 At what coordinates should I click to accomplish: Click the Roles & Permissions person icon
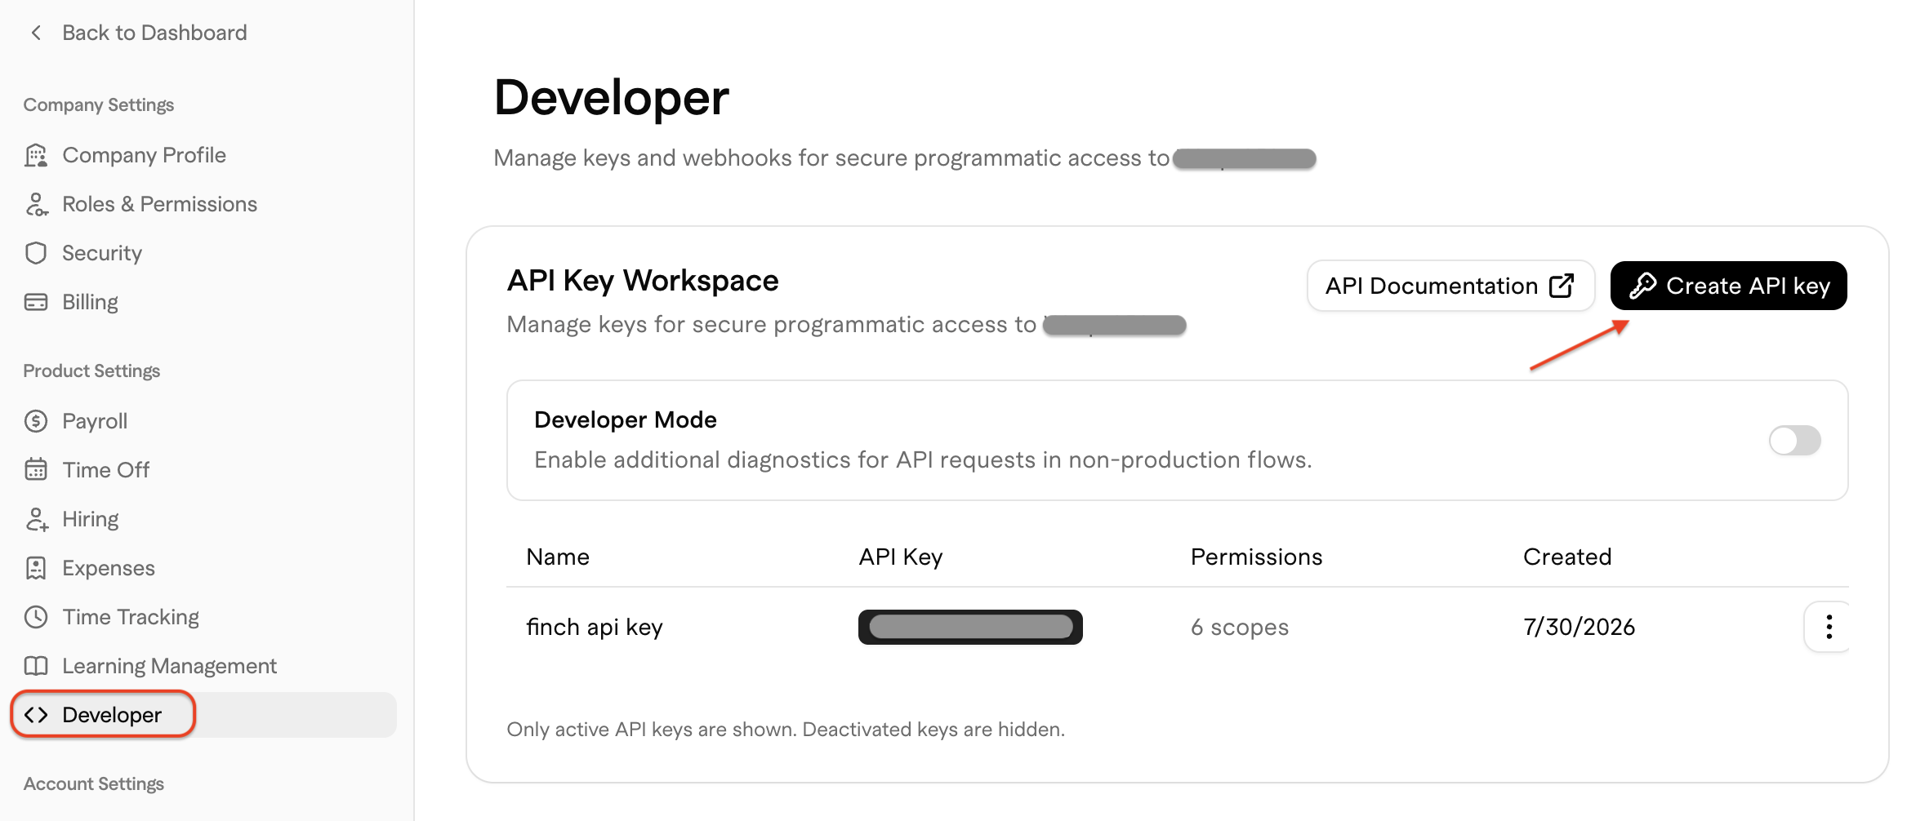pos(36,204)
